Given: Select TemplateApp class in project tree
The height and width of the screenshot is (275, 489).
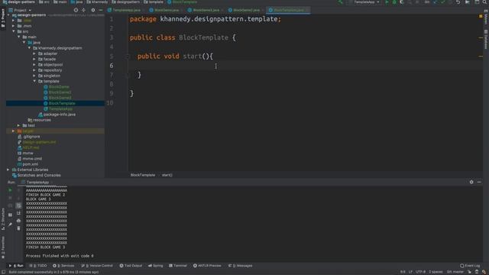Looking at the screenshot, I should [58, 109].
